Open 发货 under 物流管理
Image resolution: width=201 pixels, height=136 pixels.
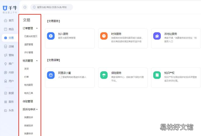tap(27, 69)
